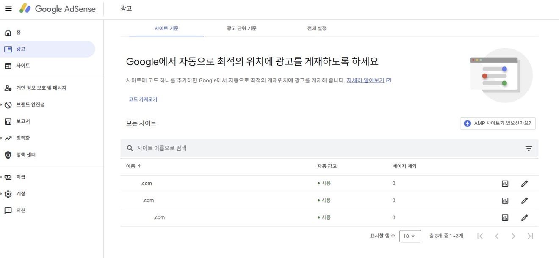Click the AMP lightning bolt icon
Viewport: 559px width, 258px height.
click(468, 124)
